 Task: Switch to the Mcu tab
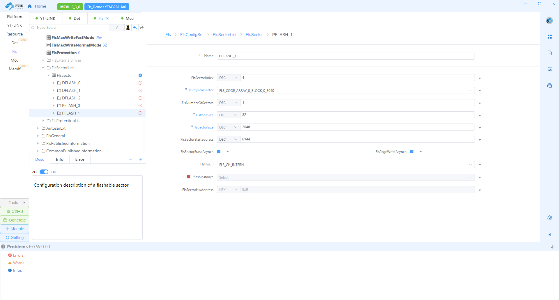pos(128,18)
